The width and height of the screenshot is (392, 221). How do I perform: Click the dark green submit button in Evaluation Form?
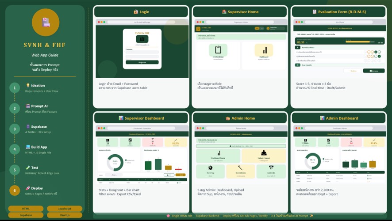pyautogui.click(x=374, y=71)
